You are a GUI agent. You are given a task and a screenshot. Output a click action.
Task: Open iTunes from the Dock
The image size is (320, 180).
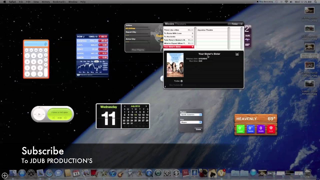click(113, 173)
